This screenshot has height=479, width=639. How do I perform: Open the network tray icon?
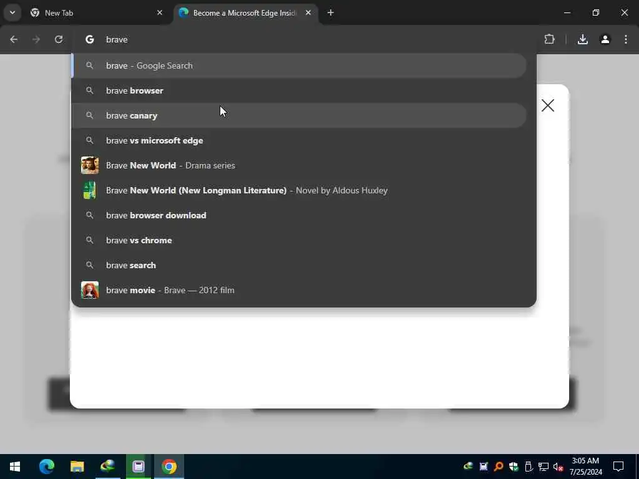pos(544,467)
